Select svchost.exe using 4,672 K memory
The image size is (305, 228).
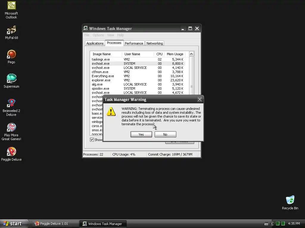pyautogui.click(x=138, y=93)
